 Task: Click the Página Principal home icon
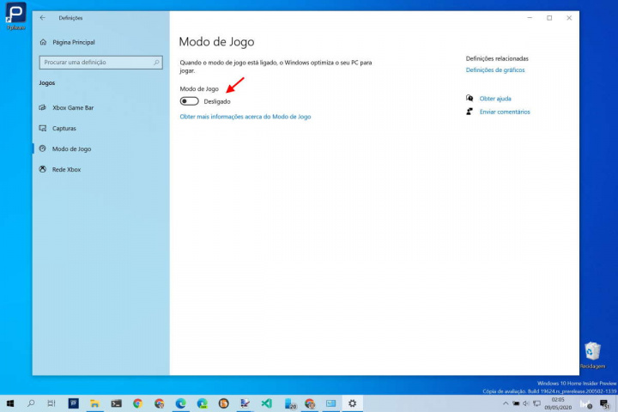tap(44, 42)
